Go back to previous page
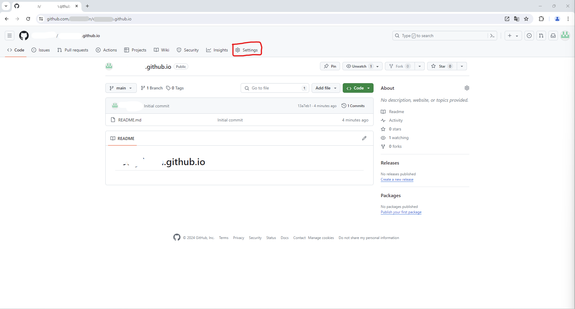This screenshot has width=575, height=309. coord(7,19)
